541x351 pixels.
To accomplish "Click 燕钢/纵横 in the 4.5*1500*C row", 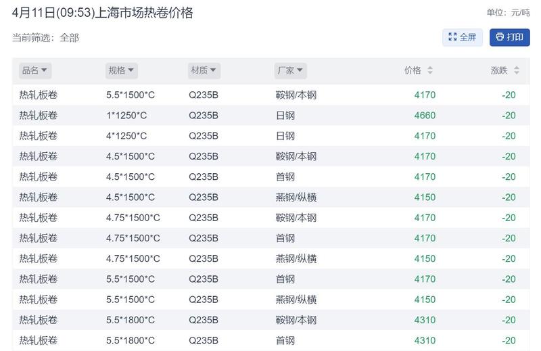I will point(296,197).
